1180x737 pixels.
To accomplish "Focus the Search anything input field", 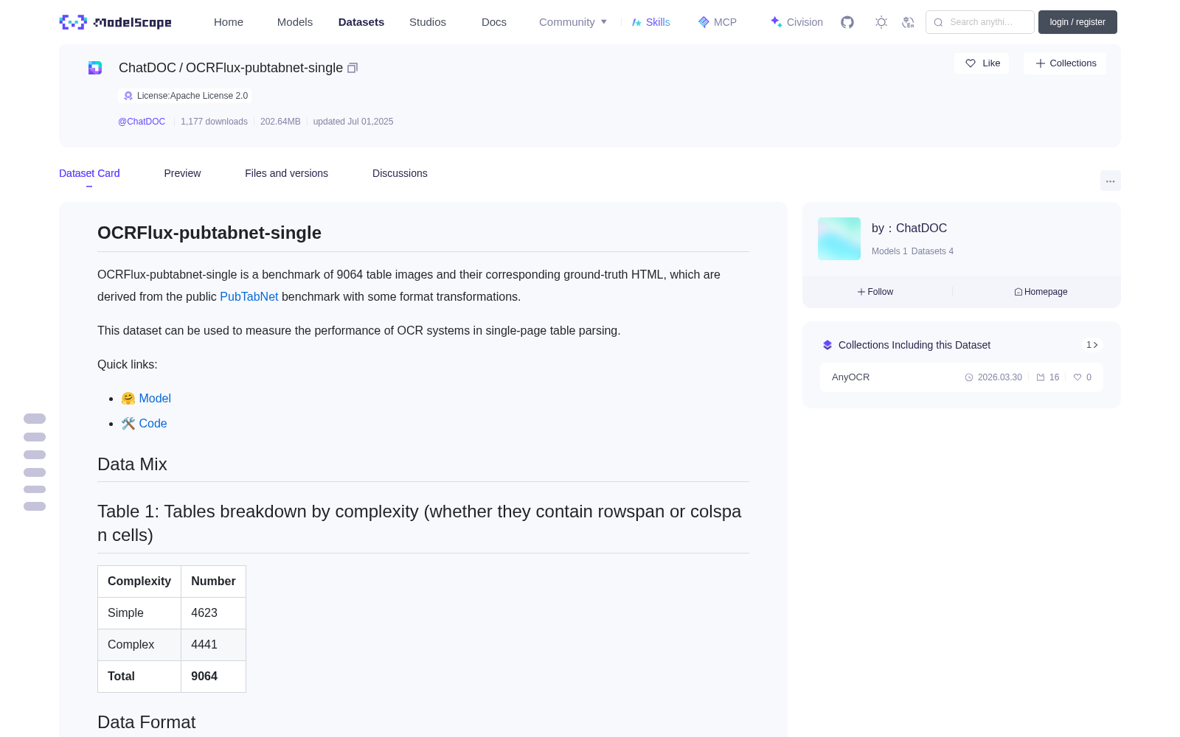I will (x=980, y=22).
